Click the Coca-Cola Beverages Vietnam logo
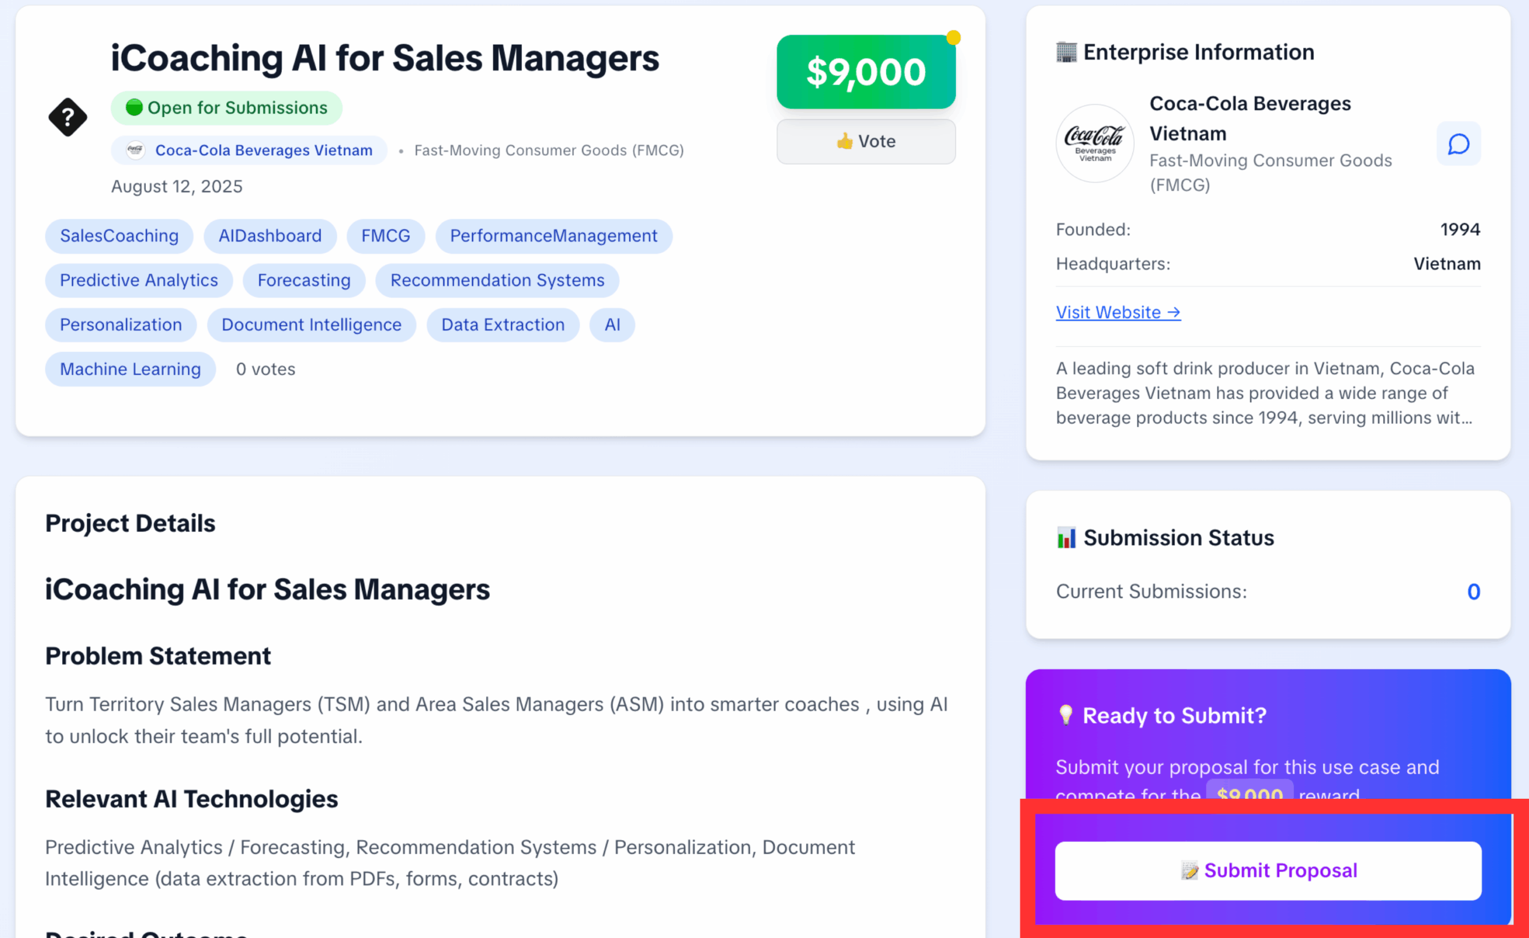Viewport: 1529px width, 938px height. coord(1095,143)
